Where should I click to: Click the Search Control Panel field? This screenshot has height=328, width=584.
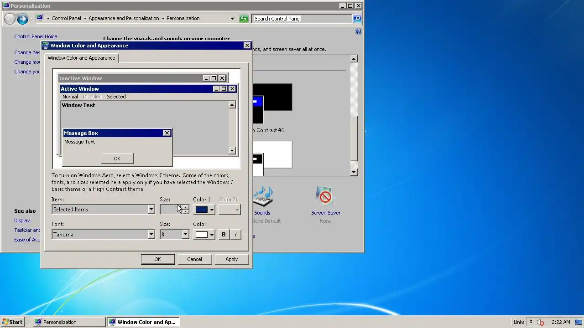point(302,19)
